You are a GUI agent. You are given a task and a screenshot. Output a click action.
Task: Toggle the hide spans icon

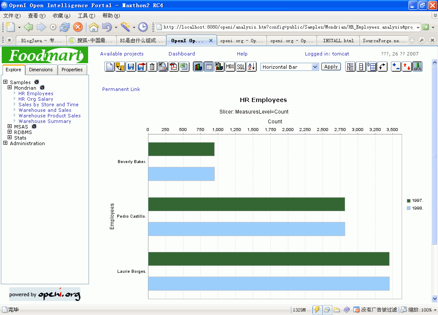click(361, 67)
